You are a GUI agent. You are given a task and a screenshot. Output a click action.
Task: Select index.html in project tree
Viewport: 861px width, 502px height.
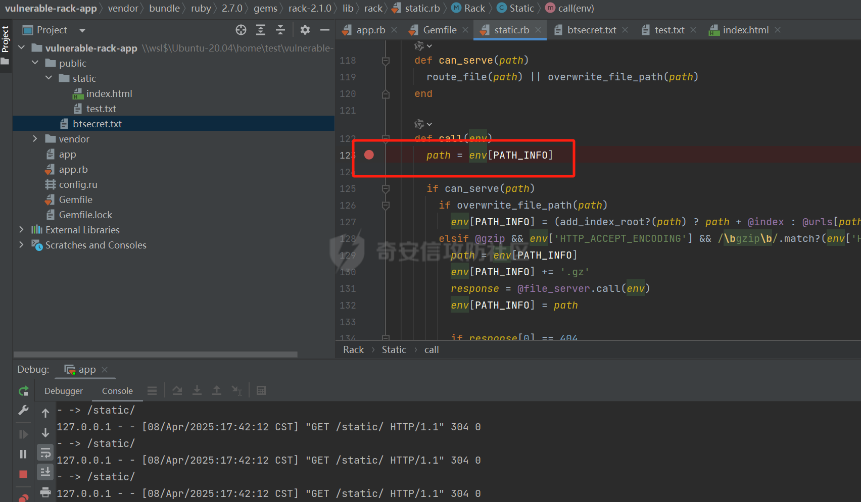[109, 93]
